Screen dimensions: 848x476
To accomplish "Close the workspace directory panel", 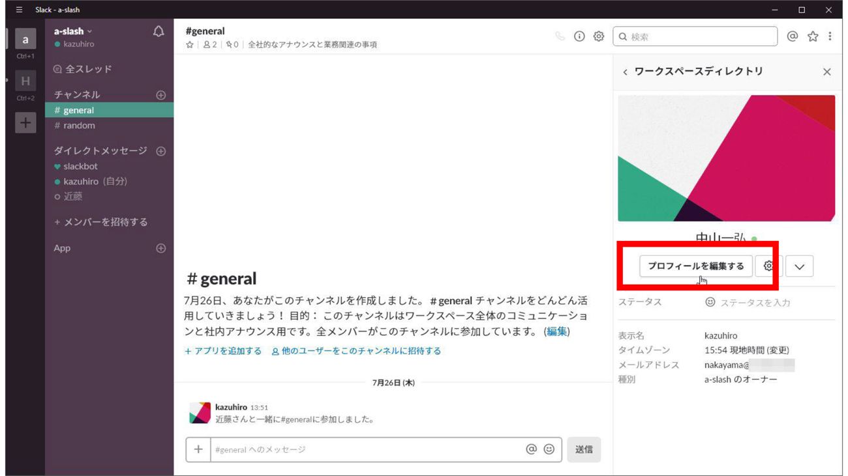I will (827, 72).
